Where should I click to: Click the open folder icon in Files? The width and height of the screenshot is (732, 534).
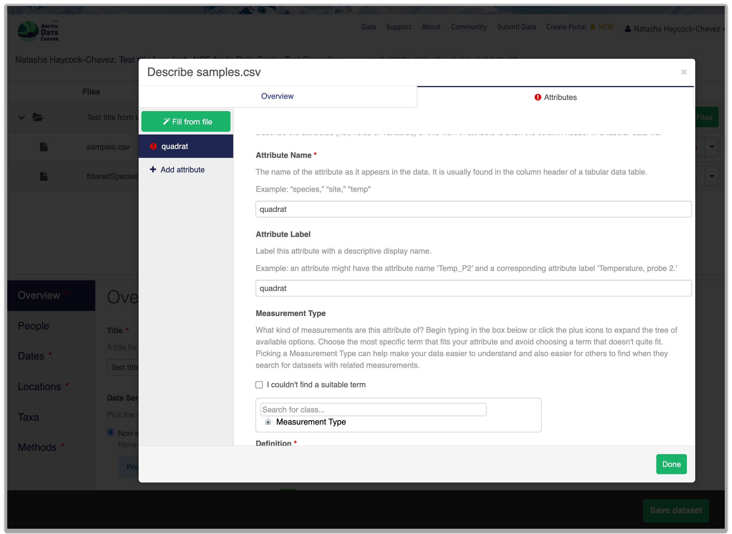38,117
